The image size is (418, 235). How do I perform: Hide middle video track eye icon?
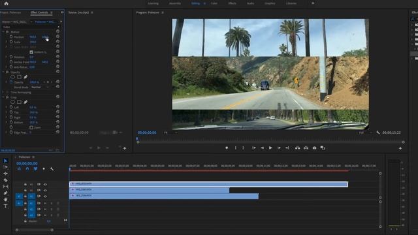[45, 190]
